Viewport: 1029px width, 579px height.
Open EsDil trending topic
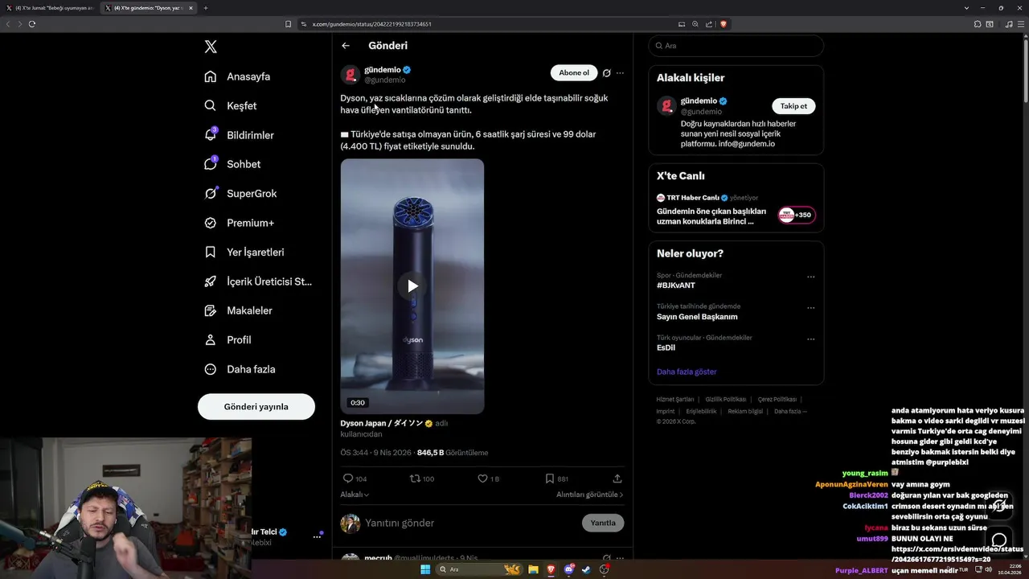(666, 347)
